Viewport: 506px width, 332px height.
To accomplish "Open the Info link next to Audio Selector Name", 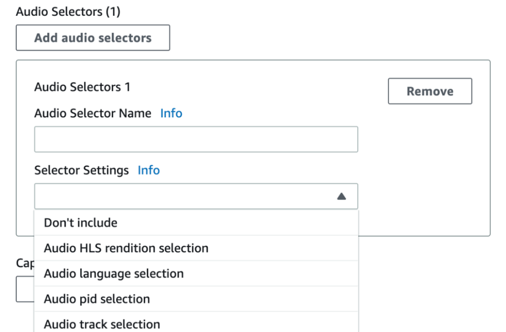I will coord(171,113).
